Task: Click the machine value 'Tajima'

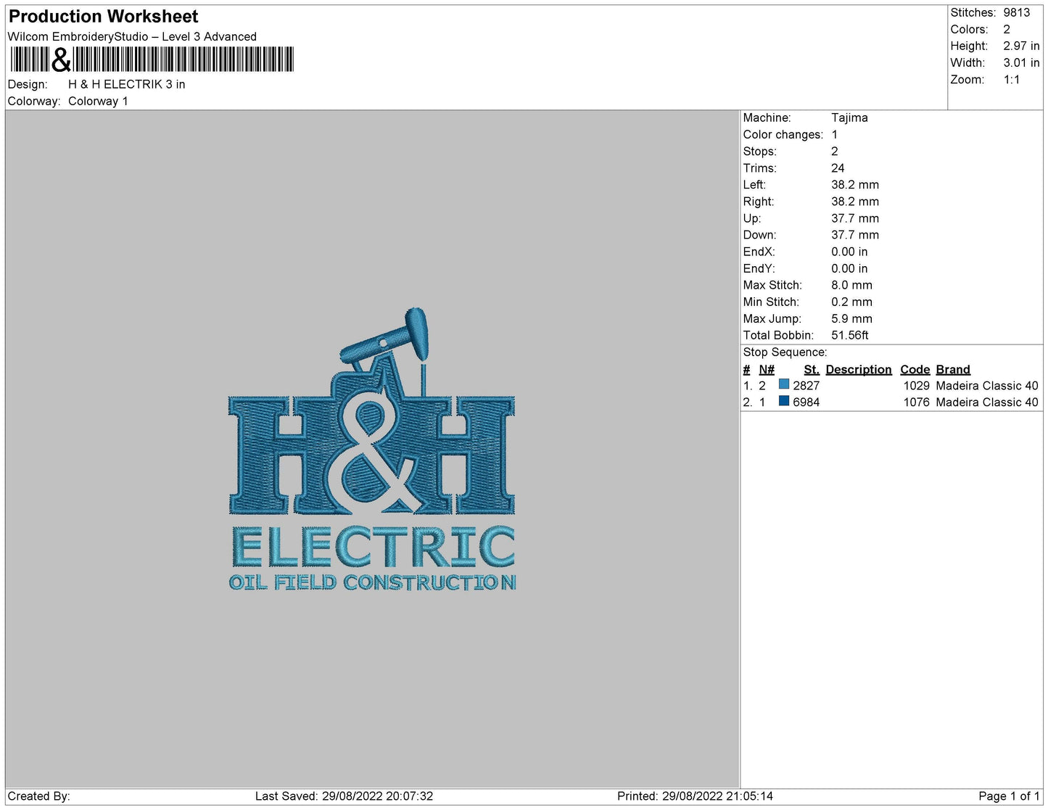Action: (x=849, y=117)
